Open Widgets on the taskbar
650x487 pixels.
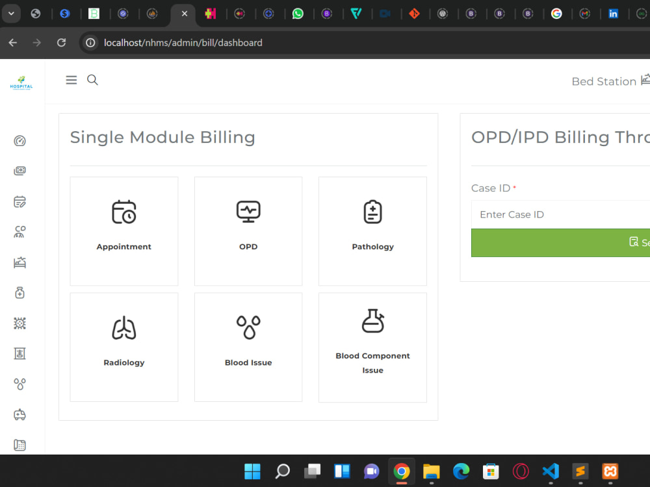pyautogui.click(x=342, y=471)
